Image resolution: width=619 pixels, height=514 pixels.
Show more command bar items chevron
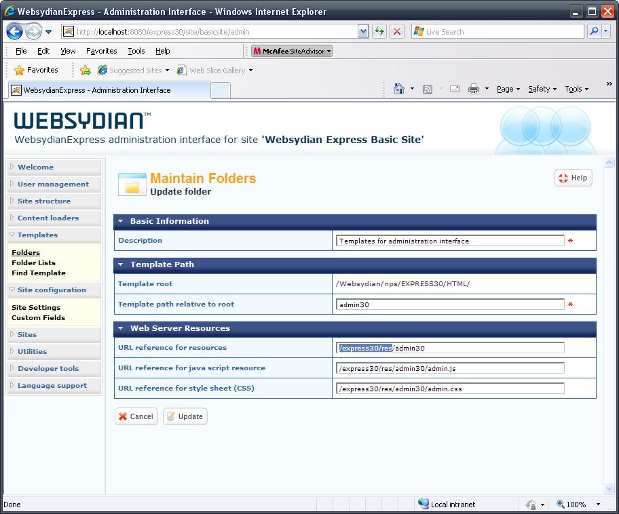point(609,83)
